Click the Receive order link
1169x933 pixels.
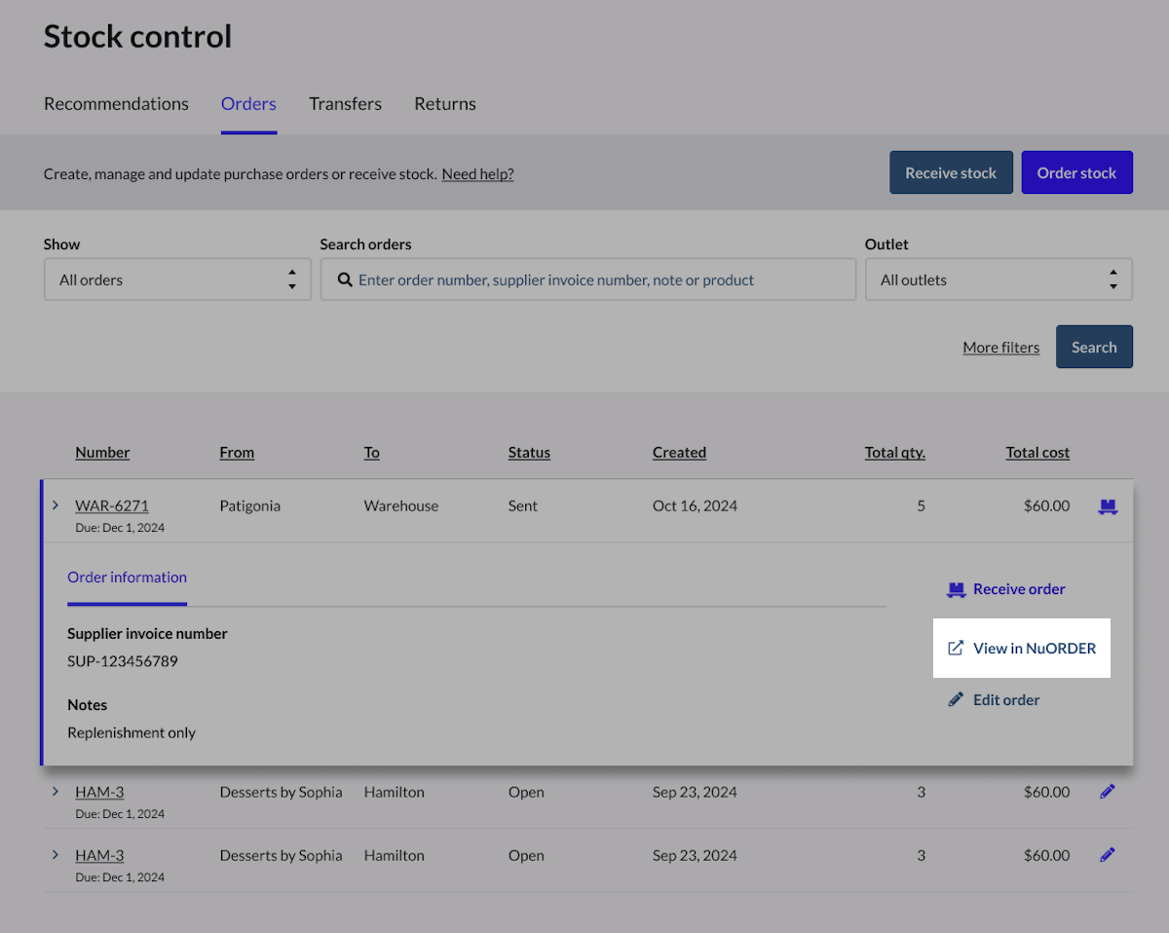click(x=1006, y=589)
